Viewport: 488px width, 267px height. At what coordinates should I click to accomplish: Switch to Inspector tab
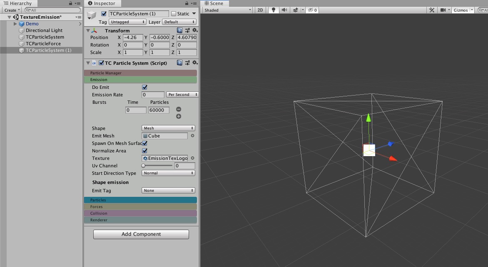102,3
